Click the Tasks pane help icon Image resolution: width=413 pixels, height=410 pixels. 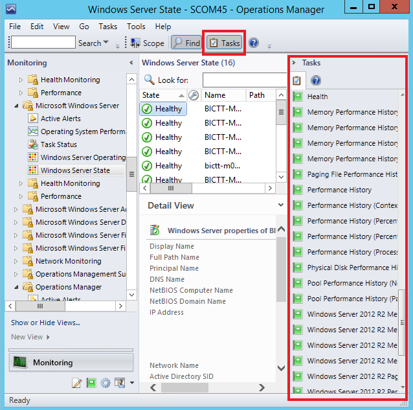point(315,80)
